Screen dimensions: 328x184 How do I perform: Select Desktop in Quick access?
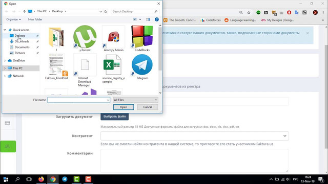pyautogui.click(x=20, y=36)
